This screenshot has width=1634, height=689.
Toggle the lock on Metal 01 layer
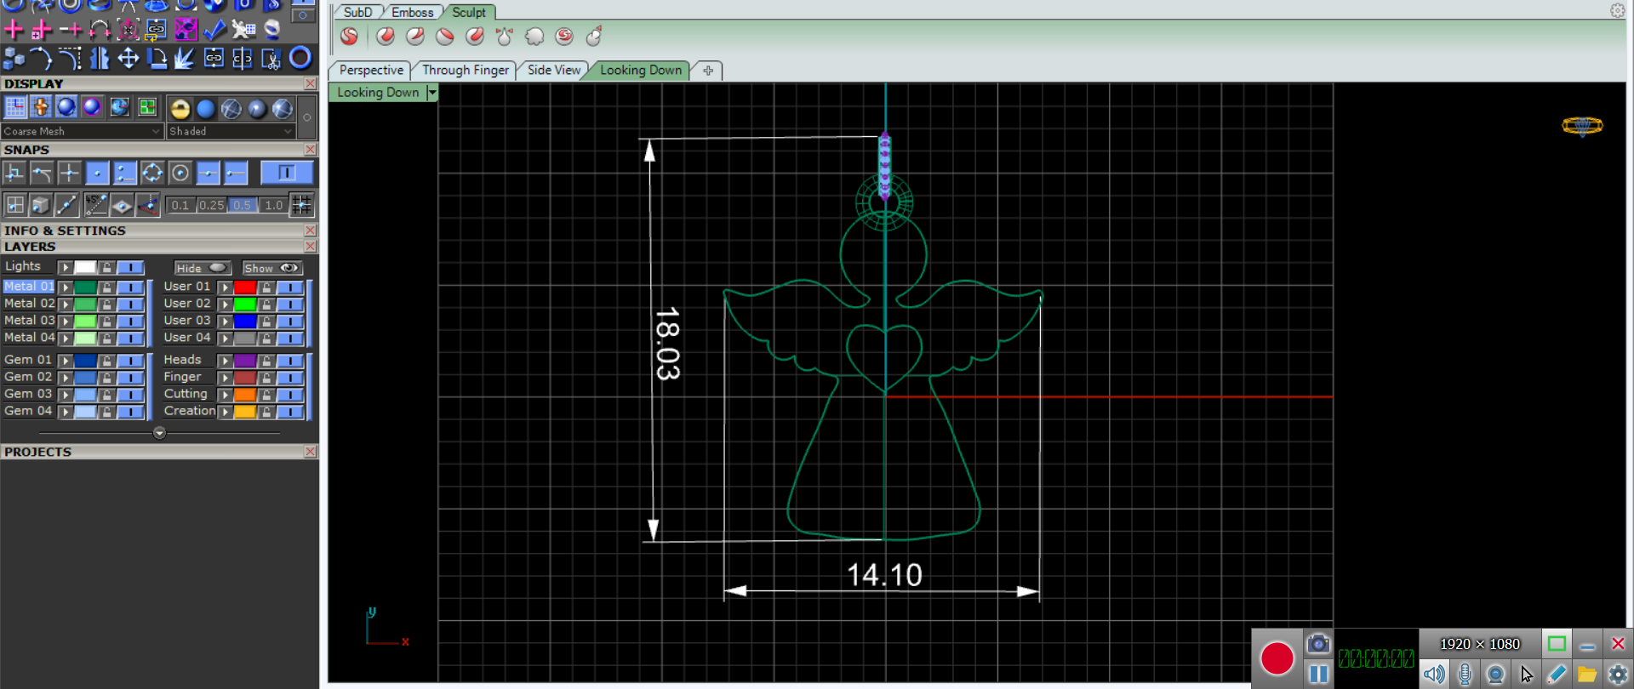pyautogui.click(x=107, y=288)
